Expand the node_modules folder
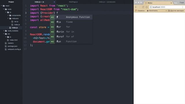Viewport: 185px width, 104px height. (x=4, y=31)
